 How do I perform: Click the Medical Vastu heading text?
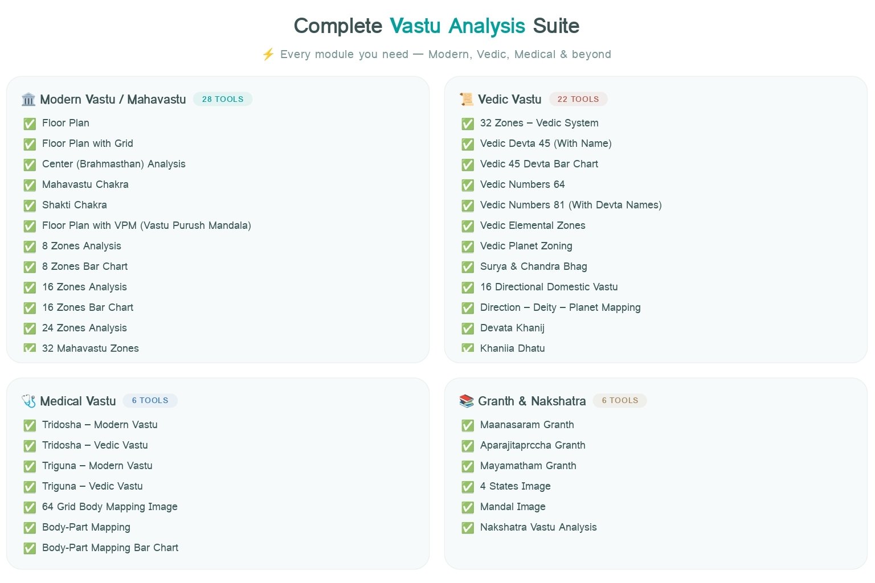coord(78,401)
